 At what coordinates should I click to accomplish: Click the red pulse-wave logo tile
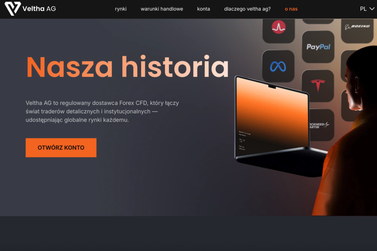pyautogui.click(x=278, y=30)
